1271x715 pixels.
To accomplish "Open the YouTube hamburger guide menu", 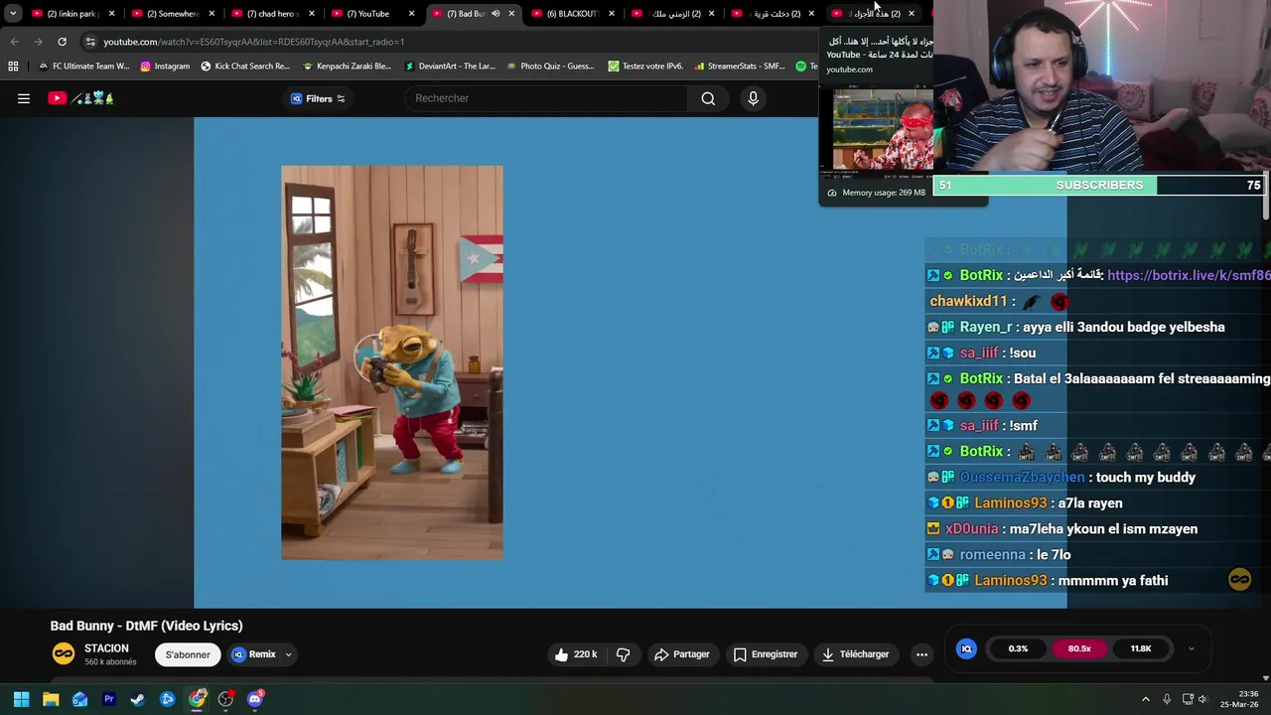I will [24, 98].
